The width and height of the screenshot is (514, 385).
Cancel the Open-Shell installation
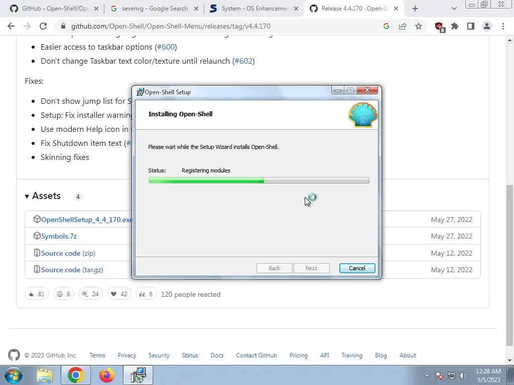[x=357, y=269]
